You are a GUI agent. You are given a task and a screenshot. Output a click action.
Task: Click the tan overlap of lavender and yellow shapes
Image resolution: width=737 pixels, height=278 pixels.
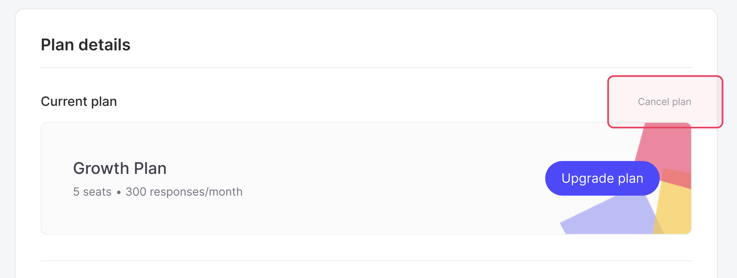[x=658, y=227]
